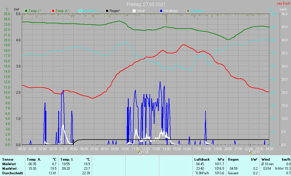Click the red Temp. A. legend swatch
Viewport: 291px width, 176px height.
pyautogui.click(x=53, y=11)
